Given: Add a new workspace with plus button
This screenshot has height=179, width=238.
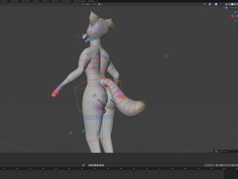Looking at the screenshot, I should coord(97,1).
